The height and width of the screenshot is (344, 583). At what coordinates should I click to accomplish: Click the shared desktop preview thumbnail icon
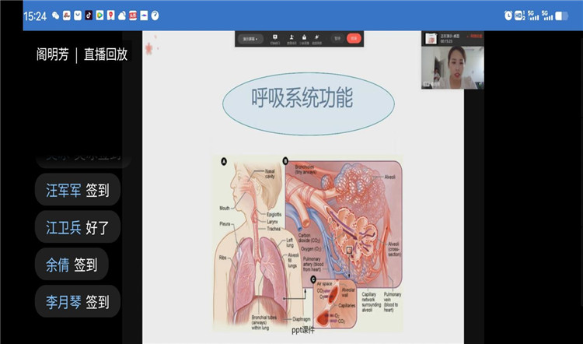tap(431, 38)
